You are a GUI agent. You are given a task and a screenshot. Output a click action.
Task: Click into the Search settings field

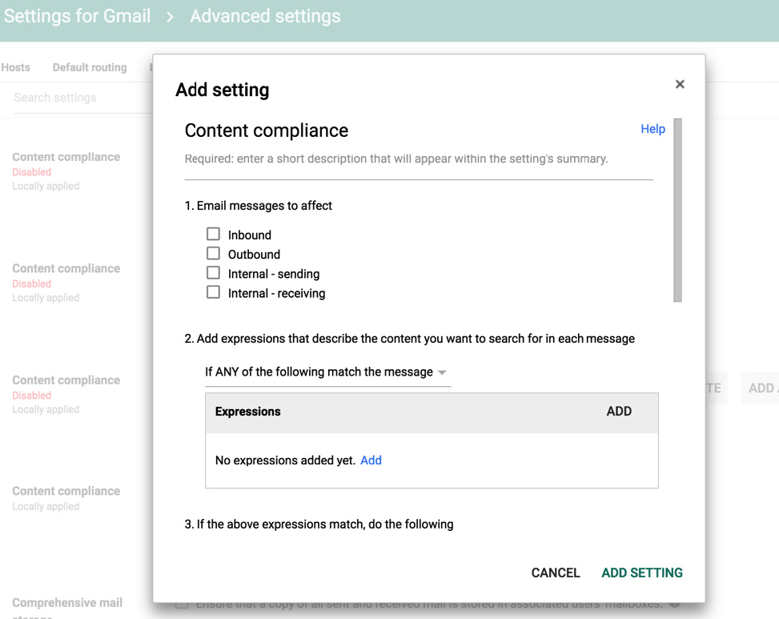pos(80,98)
